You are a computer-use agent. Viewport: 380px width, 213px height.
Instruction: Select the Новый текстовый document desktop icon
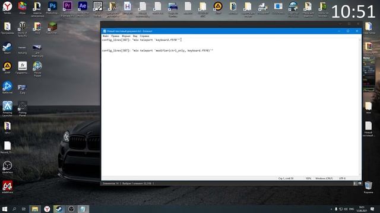[x=368, y=129]
